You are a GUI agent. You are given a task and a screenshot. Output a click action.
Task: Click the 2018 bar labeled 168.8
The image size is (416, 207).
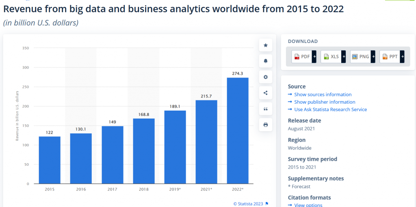click(x=144, y=151)
